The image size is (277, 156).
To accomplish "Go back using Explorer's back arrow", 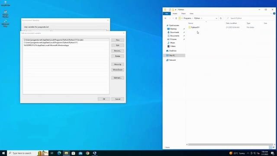I will click(x=165, y=18).
